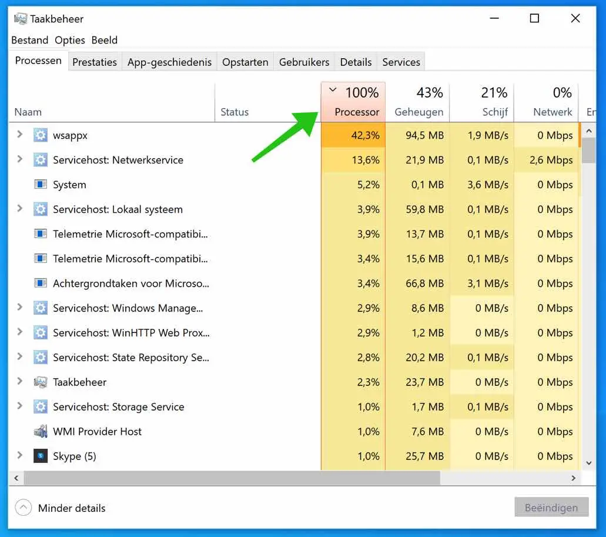
Task: Expand the wsappx process group
Action: pyautogui.click(x=20, y=135)
